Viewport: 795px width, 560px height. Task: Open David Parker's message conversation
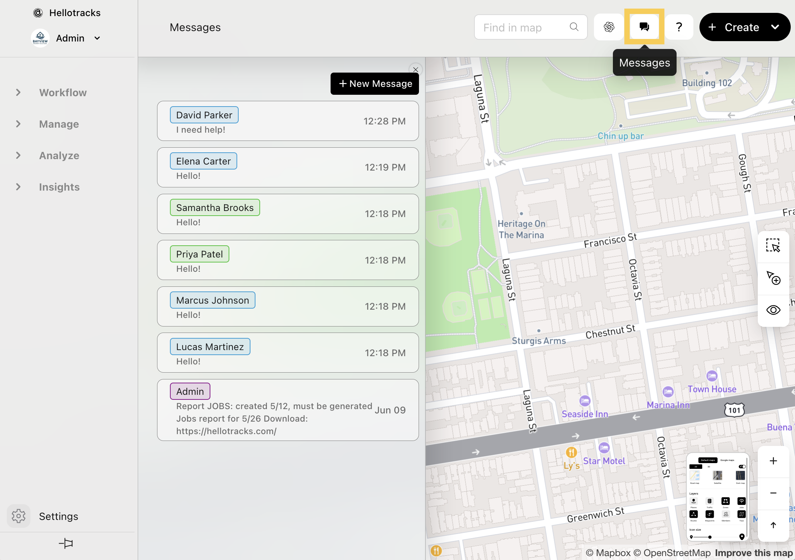tap(288, 121)
